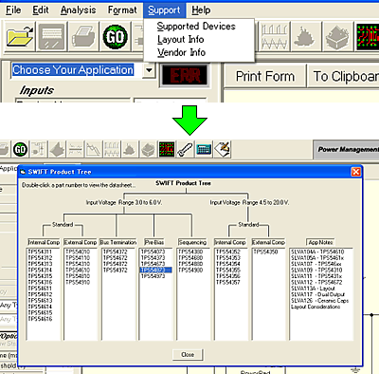
Task: Open the Analysis menu
Action: coord(78,10)
